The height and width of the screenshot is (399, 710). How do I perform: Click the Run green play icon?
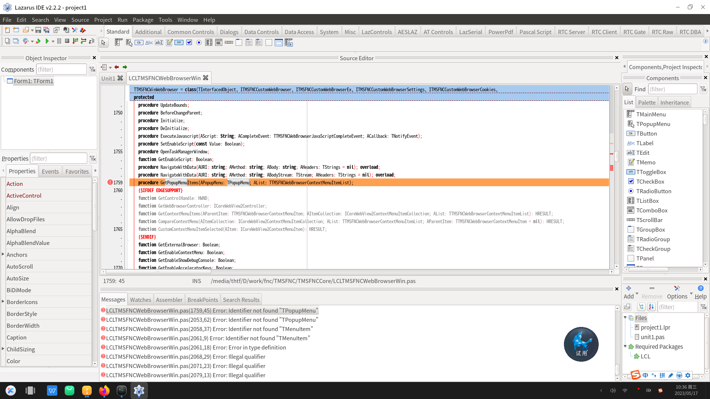47,41
